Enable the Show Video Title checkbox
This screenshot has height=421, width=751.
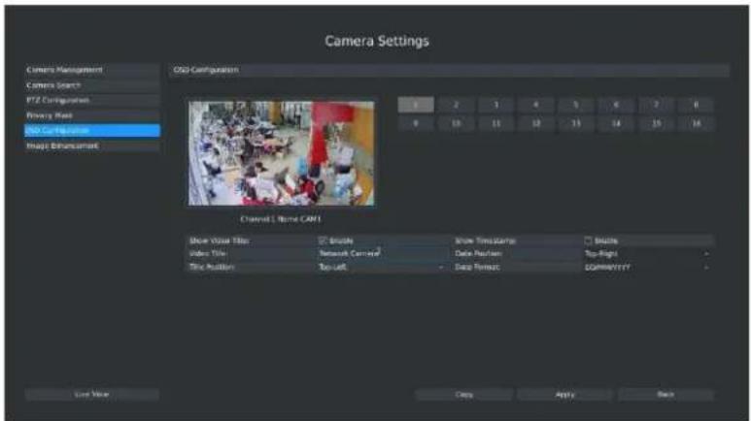click(323, 241)
